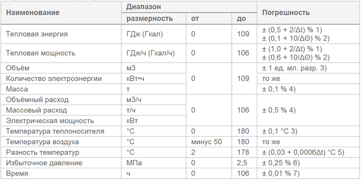Click the Массовый расход cell

coord(61,110)
